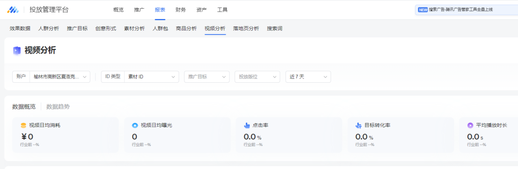This screenshot has height=169, width=518.
Task: Switch to the 商品分析 sub-tab
Action: (187, 29)
